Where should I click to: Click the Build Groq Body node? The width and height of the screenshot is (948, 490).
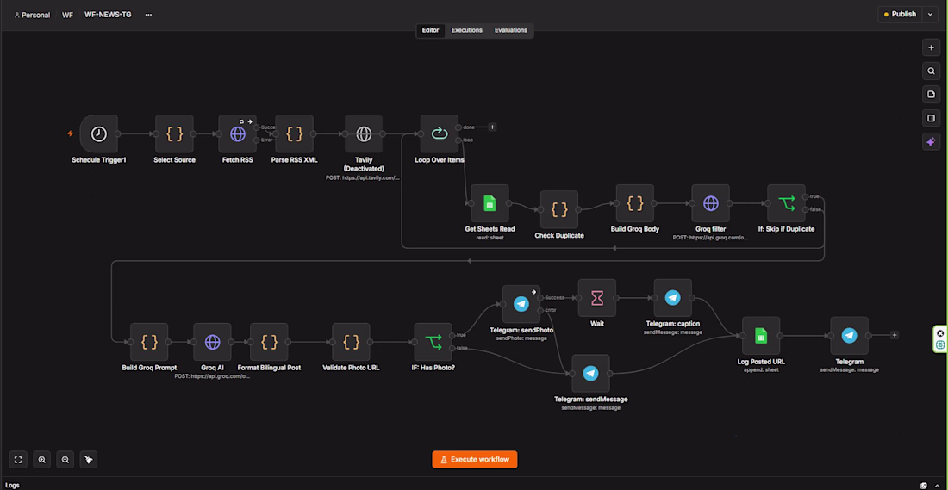pyautogui.click(x=635, y=203)
